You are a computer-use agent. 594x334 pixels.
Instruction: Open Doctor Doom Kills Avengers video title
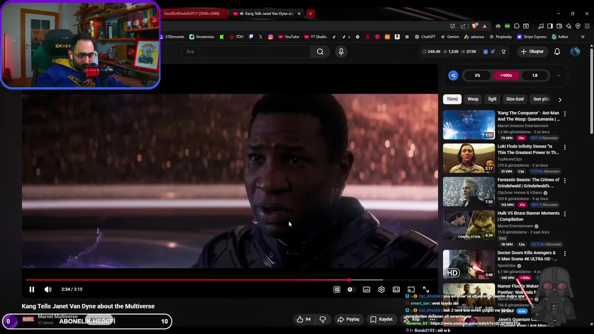point(527,256)
